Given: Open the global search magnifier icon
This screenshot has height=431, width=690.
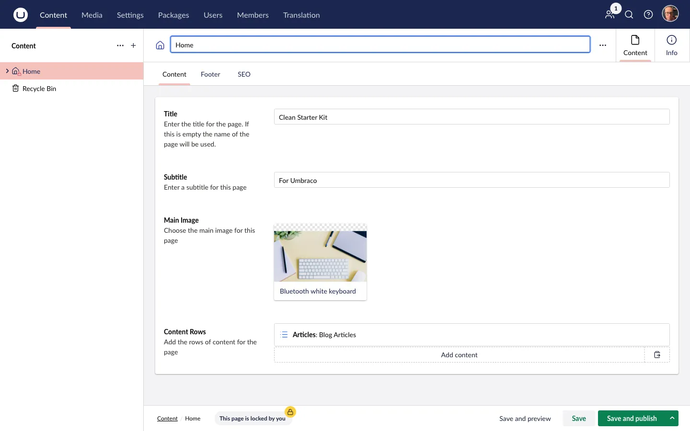Looking at the screenshot, I should point(629,15).
